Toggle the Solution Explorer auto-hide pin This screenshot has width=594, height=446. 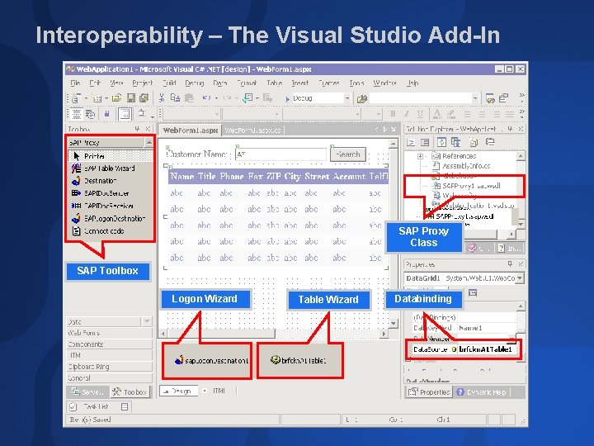pyautogui.click(x=510, y=129)
